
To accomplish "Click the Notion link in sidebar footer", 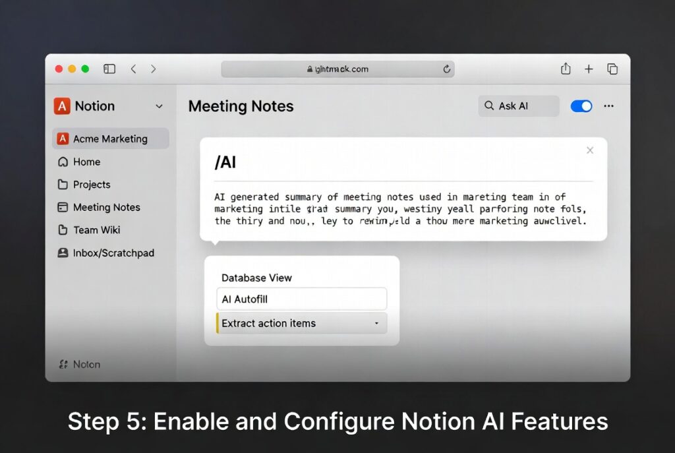I will coord(80,364).
